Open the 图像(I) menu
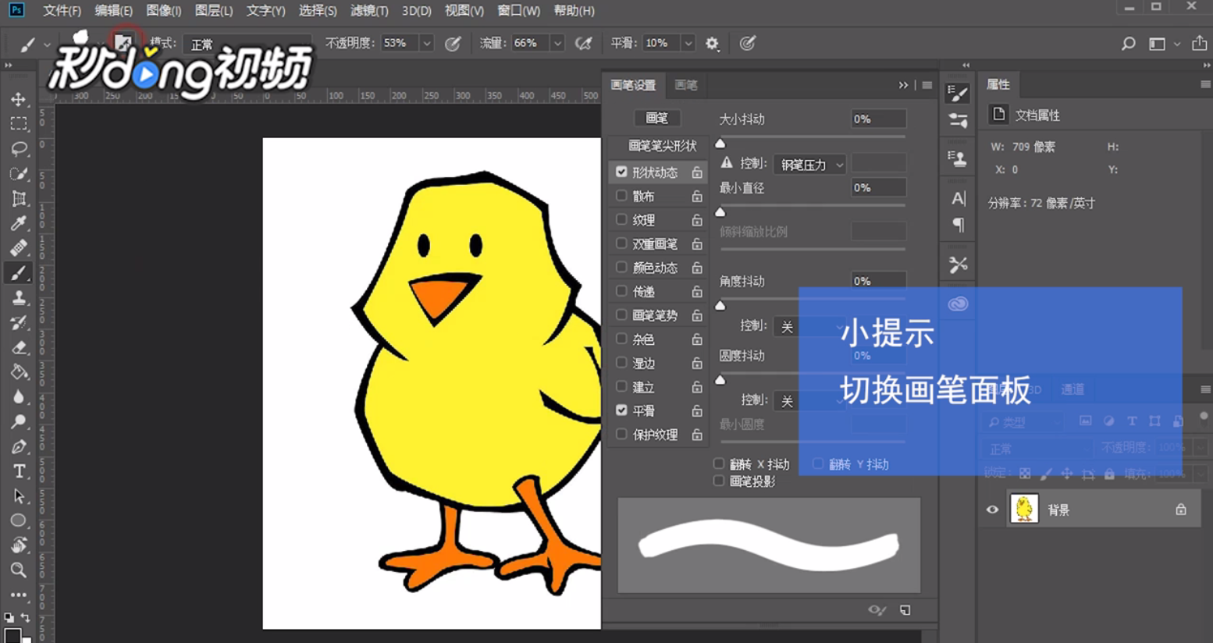The height and width of the screenshot is (643, 1213). click(164, 11)
